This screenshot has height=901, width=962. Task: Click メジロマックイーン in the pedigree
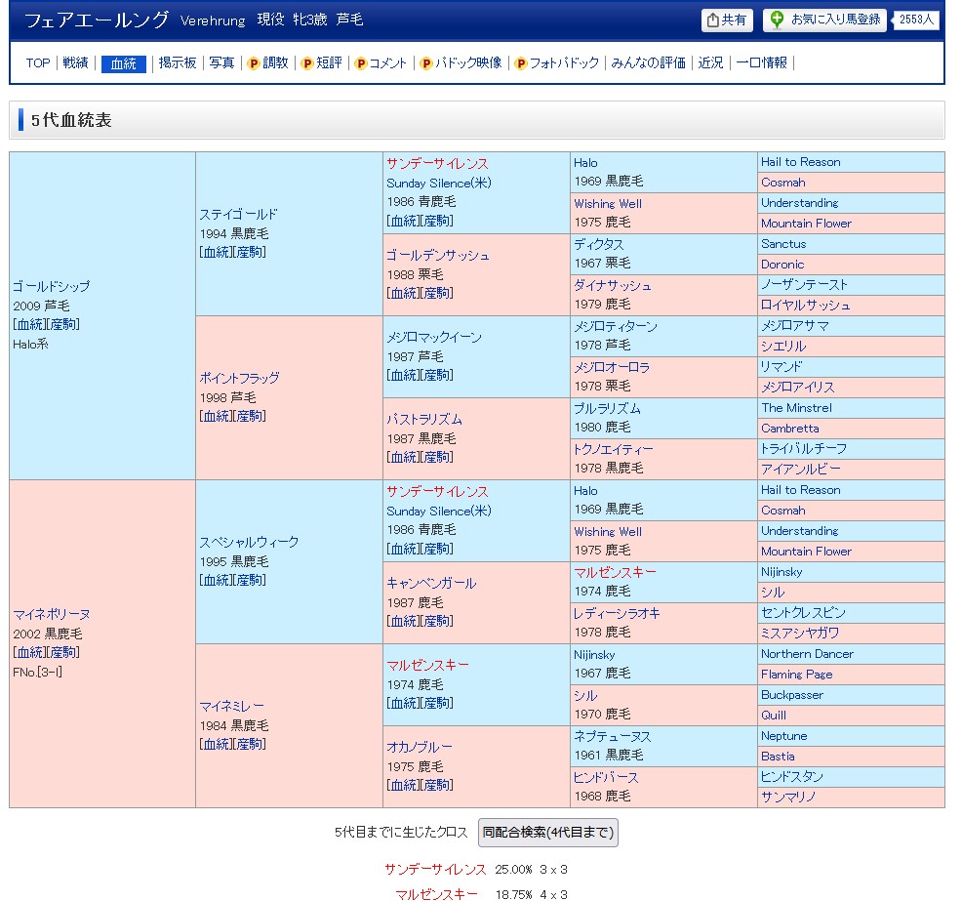434,337
